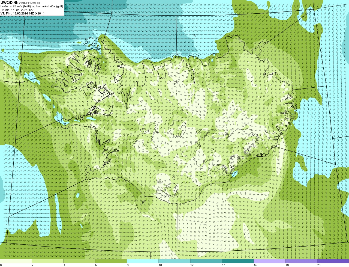Click the scale label '10'
The width and height of the screenshot is (349, 267).
click(x=160, y=265)
